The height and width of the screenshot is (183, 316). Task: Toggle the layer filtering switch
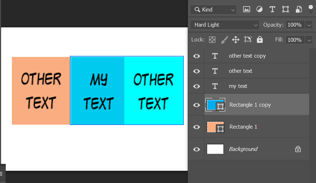pos(311,9)
